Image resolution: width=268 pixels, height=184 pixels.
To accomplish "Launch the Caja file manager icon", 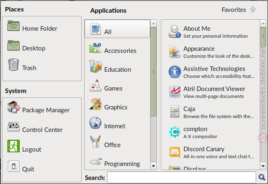I will [175, 112].
